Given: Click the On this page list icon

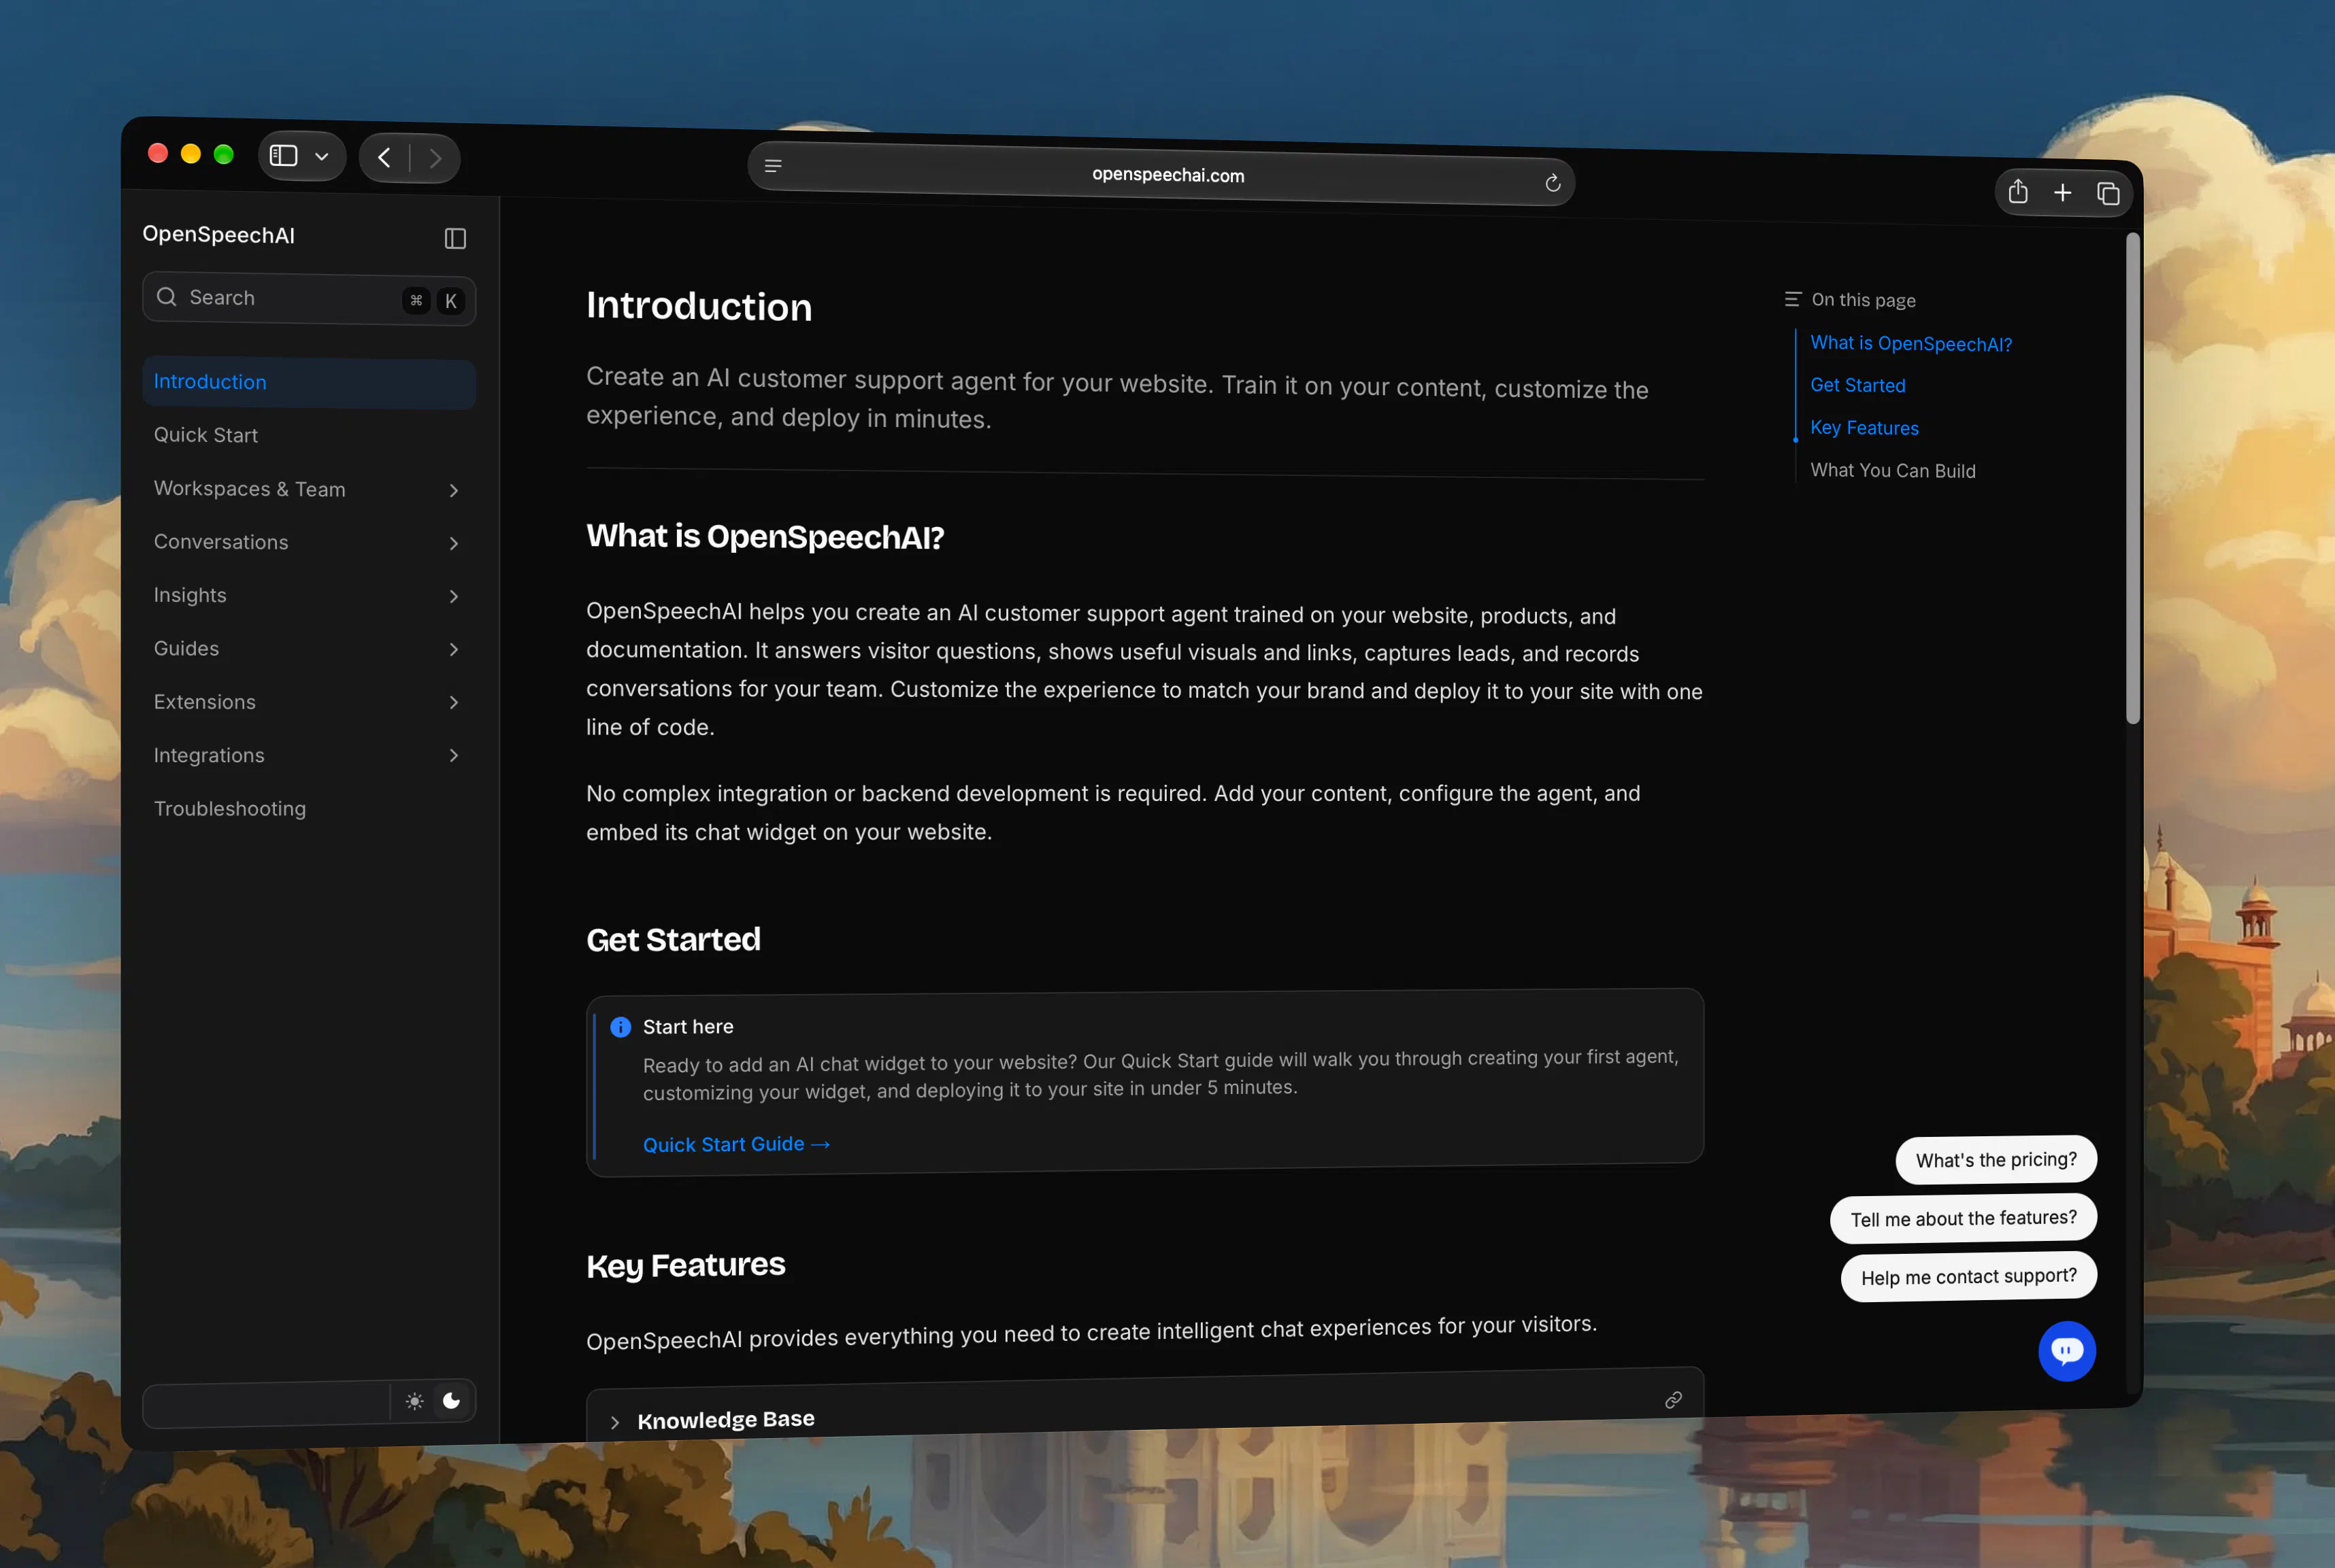Looking at the screenshot, I should 1793,299.
